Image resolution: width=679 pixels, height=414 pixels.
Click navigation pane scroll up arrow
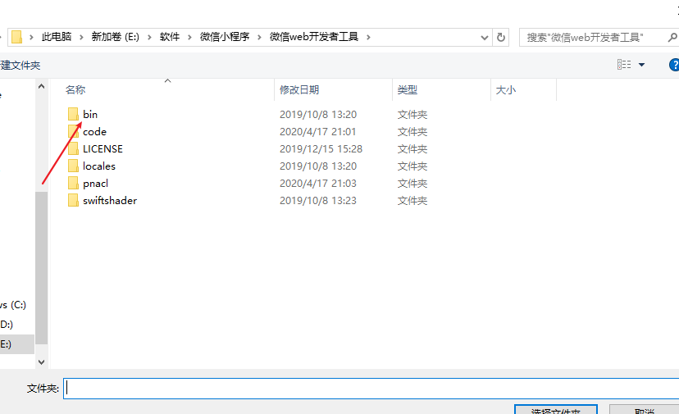[x=41, y=86]
